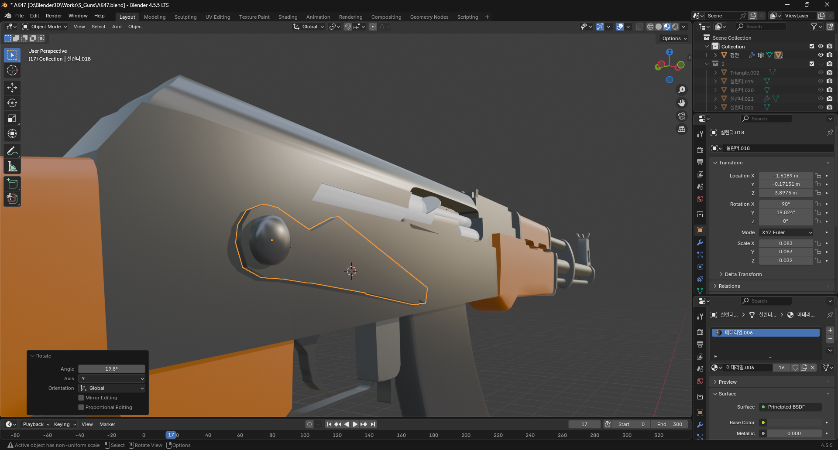Switch to the Modeling workspace tab

click(x=155, y=17)
